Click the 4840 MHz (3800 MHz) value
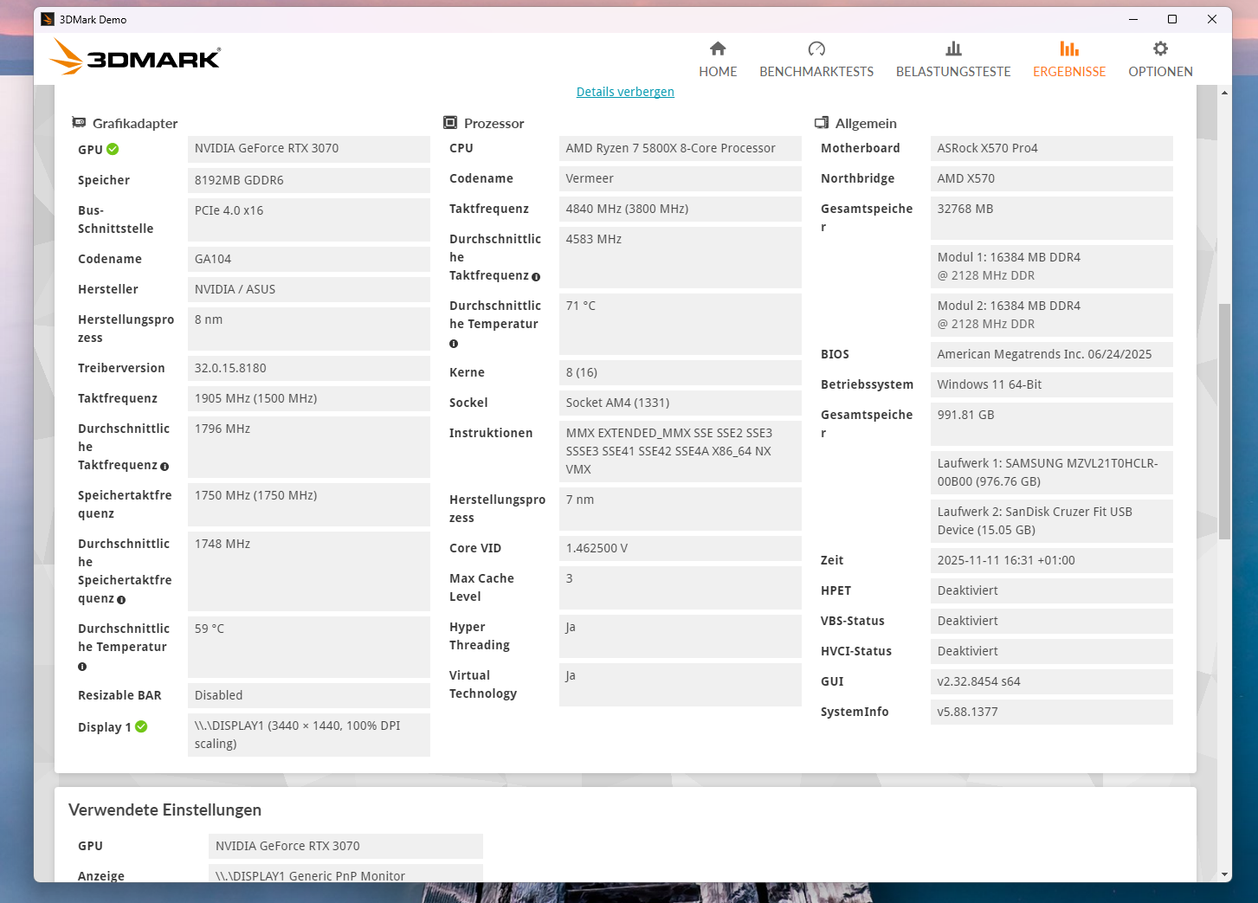 point(681,209)
